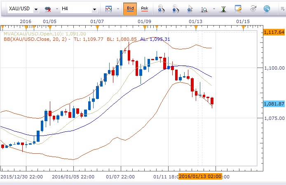
Task: Click the unlink charts icon
Action: point(48,9)
